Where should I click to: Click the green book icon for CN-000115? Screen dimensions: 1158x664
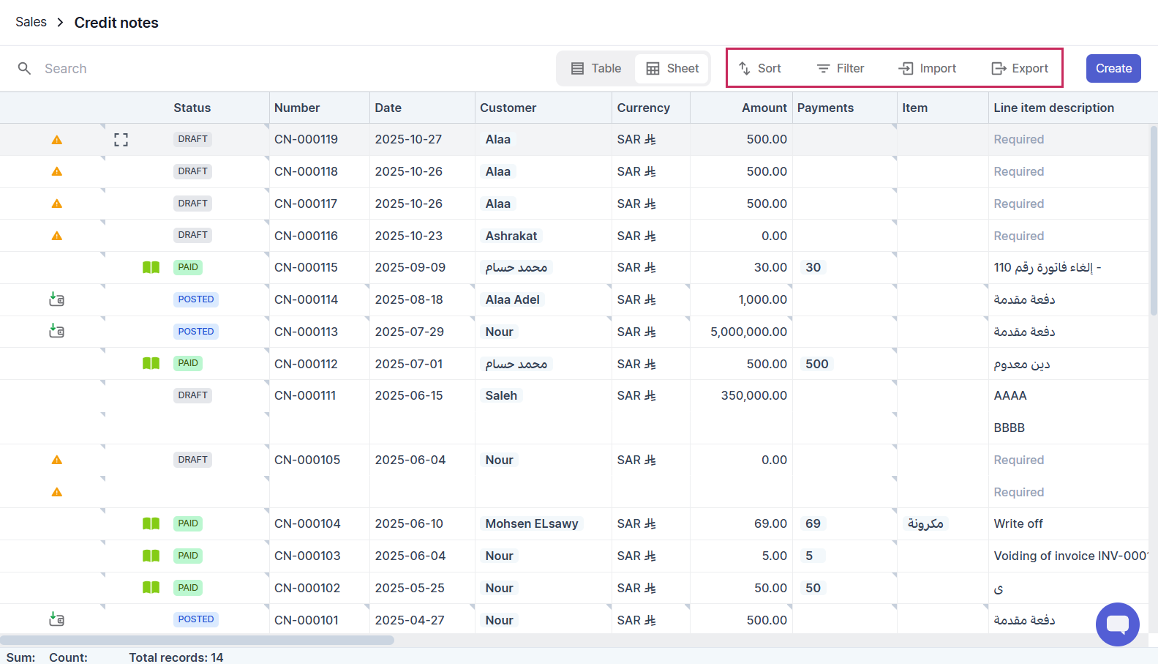[151, 268]
